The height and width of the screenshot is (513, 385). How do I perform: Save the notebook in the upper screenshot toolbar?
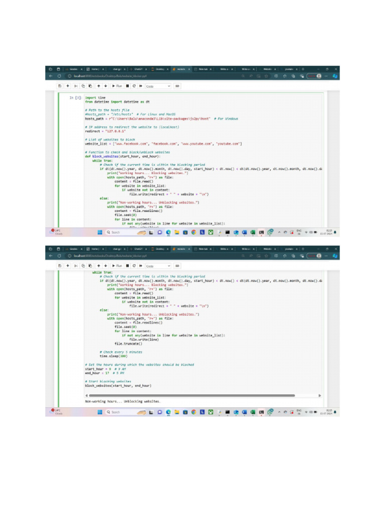tap(60, 86)
